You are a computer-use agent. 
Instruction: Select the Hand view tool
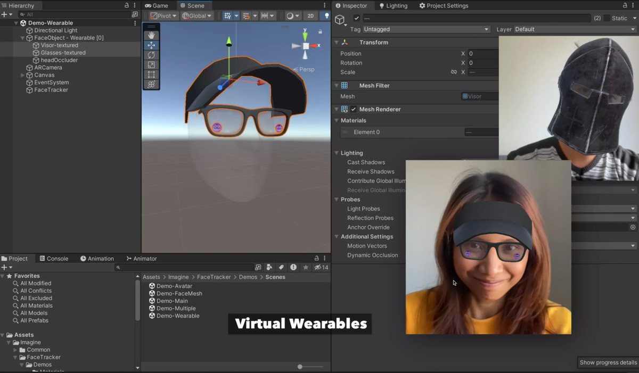[x=151, y=35]
